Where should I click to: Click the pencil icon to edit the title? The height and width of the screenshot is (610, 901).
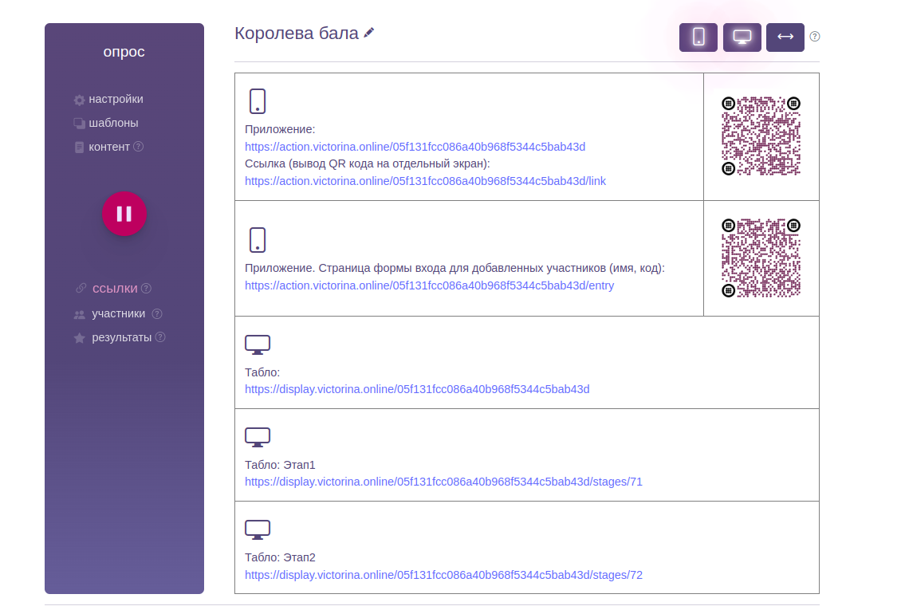(x=369, y=33)
